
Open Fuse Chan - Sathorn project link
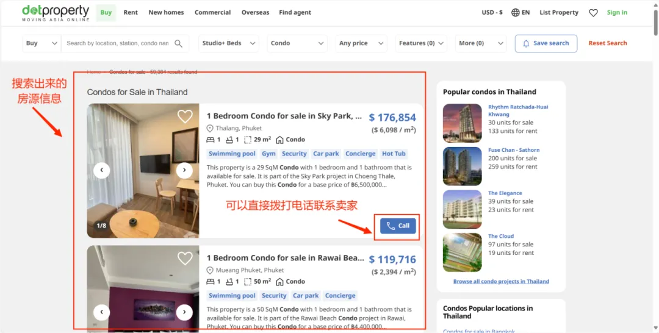[x=514, y=150]
